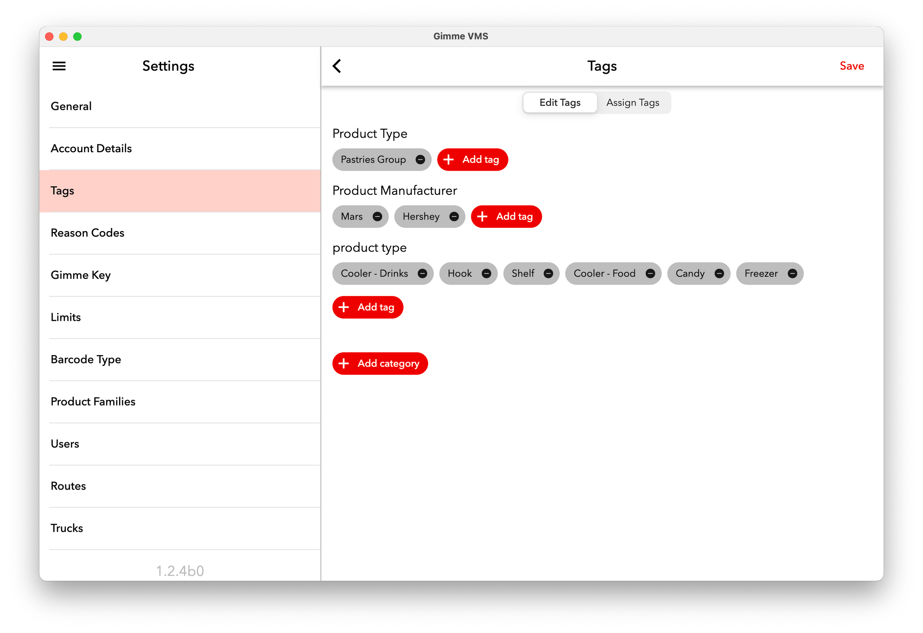Click minus icon on Freezer tag
Viewport: 923px width, 633px height.
(x=792, y=274)
